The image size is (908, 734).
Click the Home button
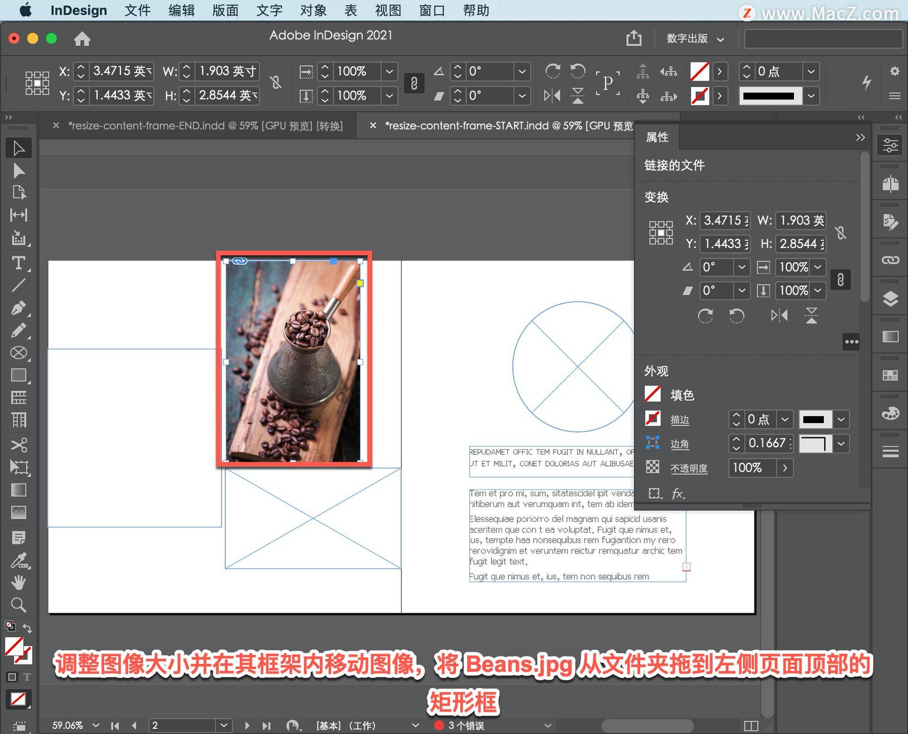point(82,38)
